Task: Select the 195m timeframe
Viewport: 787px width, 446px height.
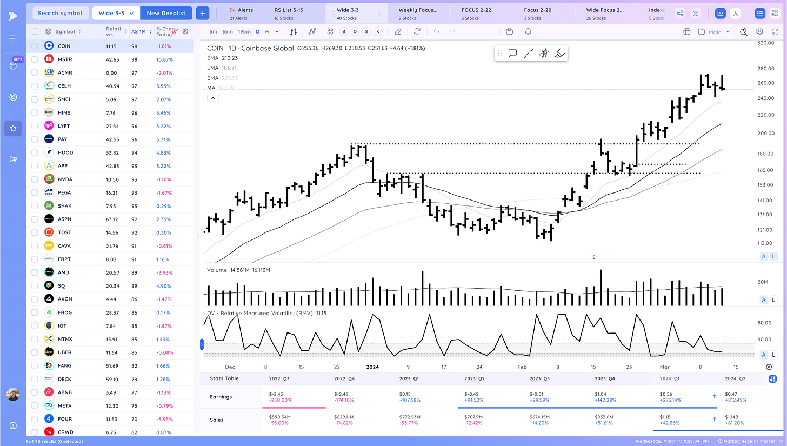Action: click(x=244, y=31)
